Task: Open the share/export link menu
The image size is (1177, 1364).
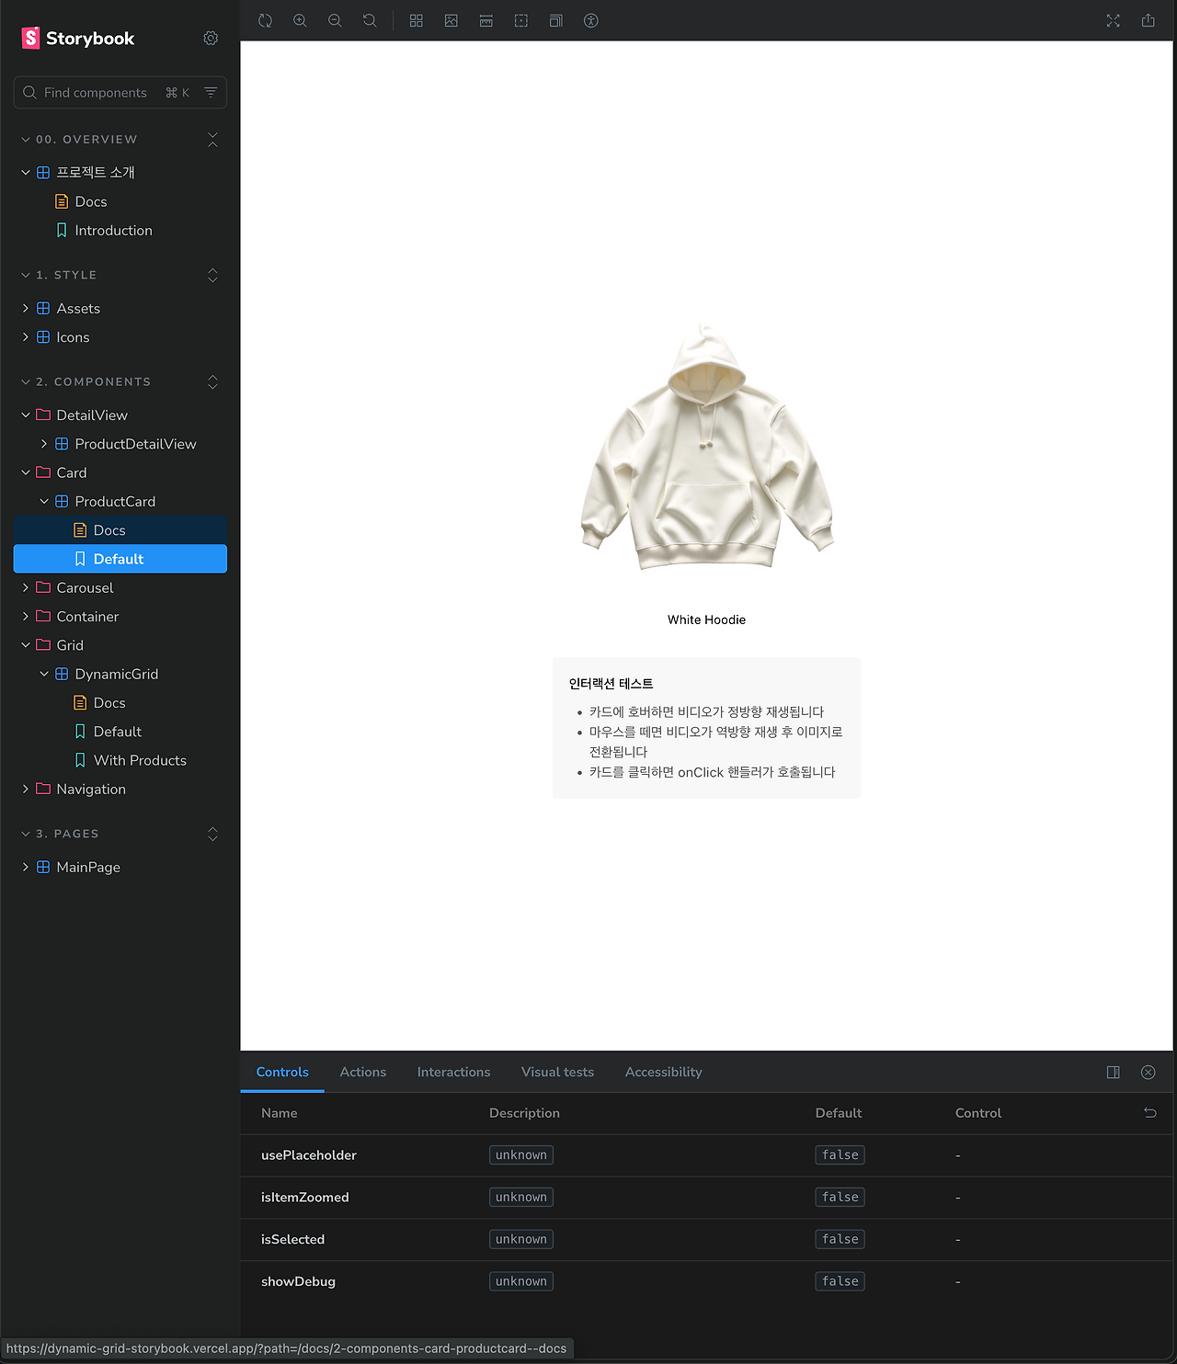Action: [x=1148, y=20]
